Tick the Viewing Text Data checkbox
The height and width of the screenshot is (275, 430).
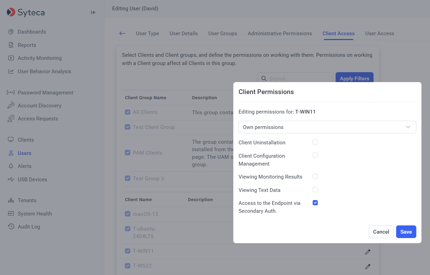click(x=315, y=190)
